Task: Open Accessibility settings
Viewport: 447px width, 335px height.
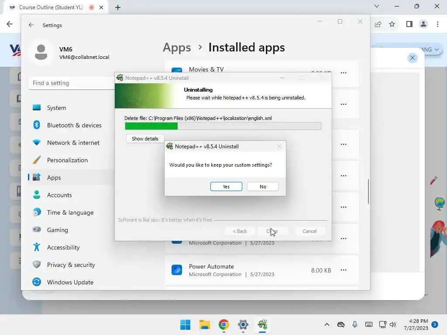Action: click(71, 247)
